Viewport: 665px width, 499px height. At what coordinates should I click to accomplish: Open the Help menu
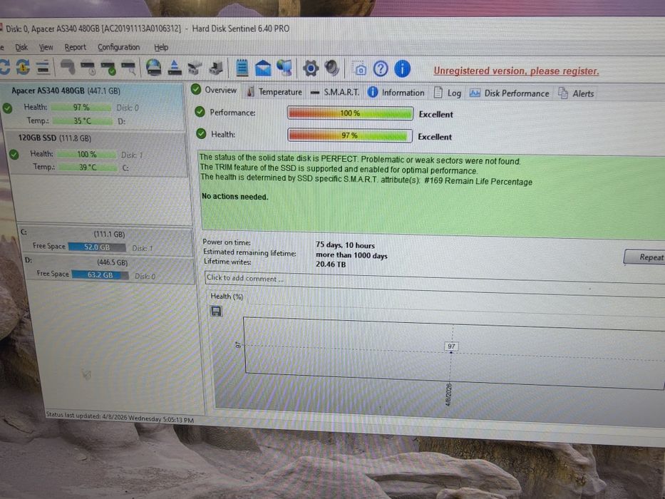click(161, 48)
